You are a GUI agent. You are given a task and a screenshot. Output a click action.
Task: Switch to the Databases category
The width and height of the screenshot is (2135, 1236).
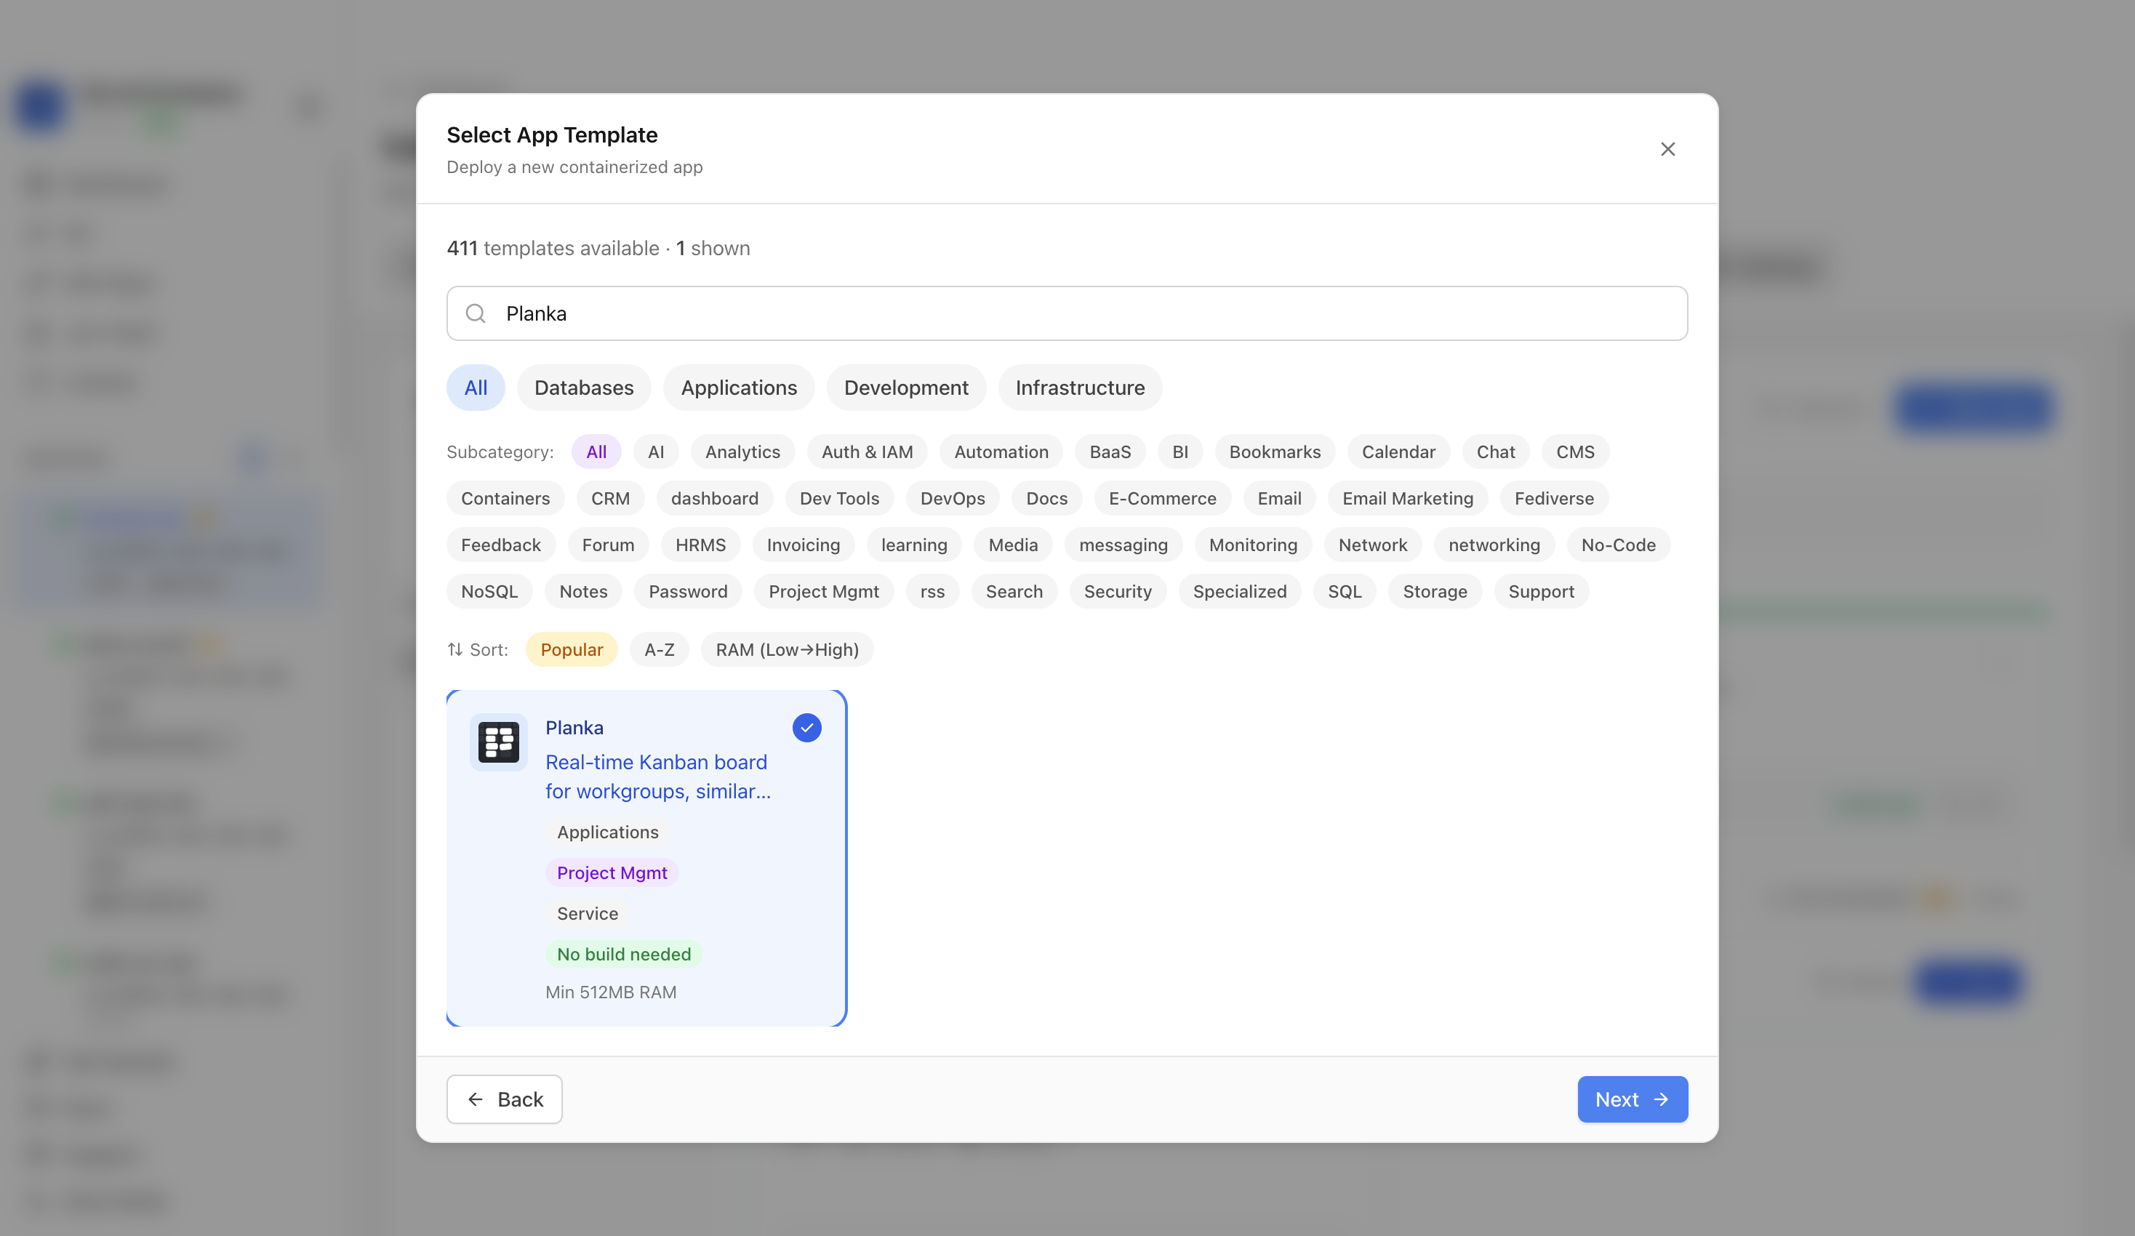coord(584,388)
